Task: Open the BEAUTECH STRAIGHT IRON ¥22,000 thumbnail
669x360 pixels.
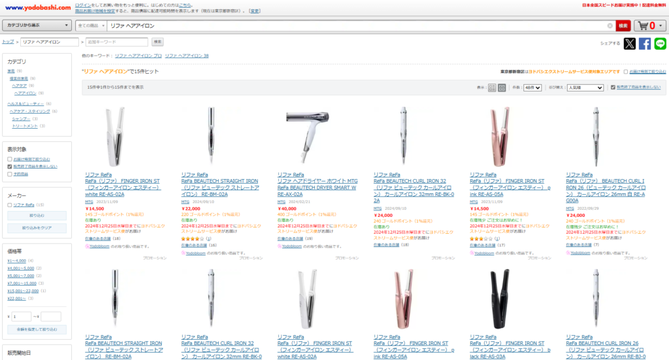Action: (x=211, y=137)
